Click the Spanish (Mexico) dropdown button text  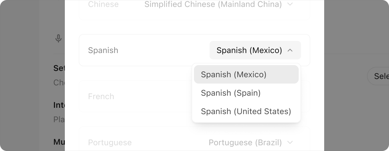click(249, 50)
